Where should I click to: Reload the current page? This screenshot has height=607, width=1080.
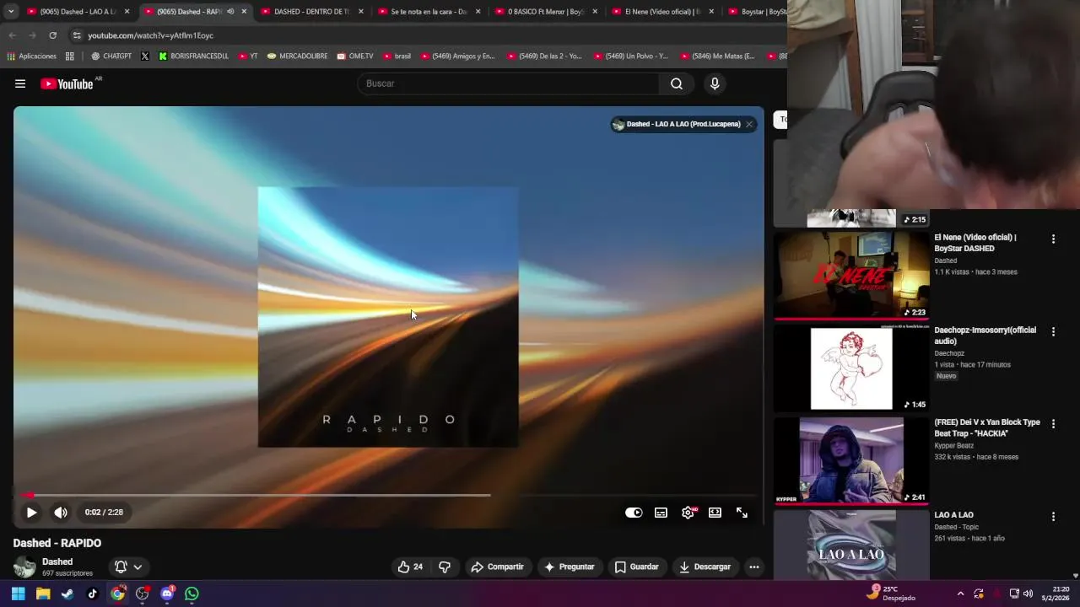point(52,35)
